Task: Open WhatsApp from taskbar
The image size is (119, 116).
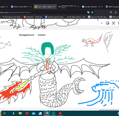Action: [x=54, y=113]
